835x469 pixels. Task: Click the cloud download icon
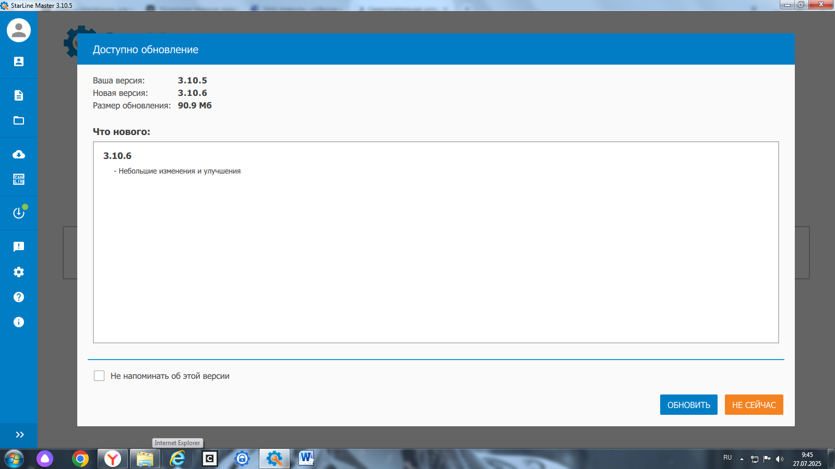pyautogui.click(x=19, y=154)
